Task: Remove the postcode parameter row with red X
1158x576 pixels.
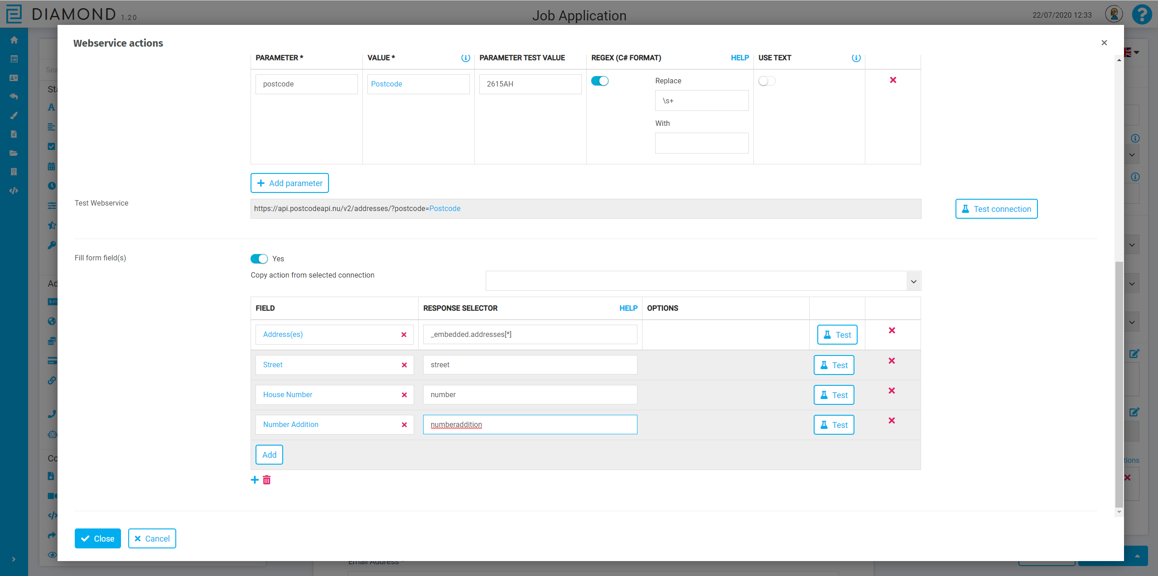Action: (893, 80)
